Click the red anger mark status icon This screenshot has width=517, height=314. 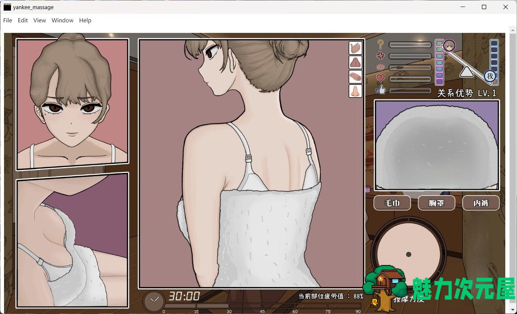pyautogui.click(x=381, y=56)
